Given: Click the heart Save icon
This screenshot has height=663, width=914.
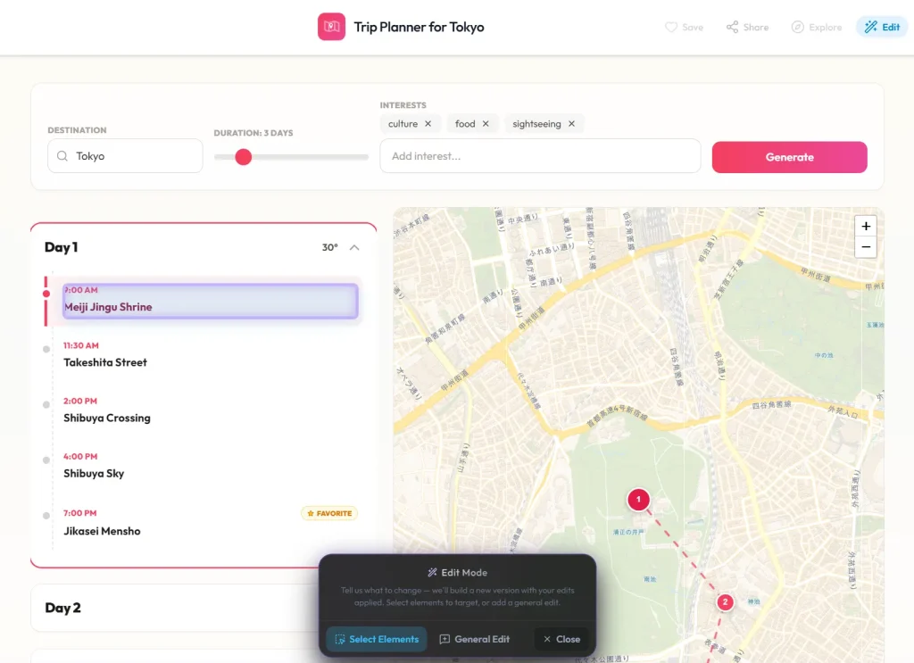Looking at the screenshot, I should tap(671, 27).
